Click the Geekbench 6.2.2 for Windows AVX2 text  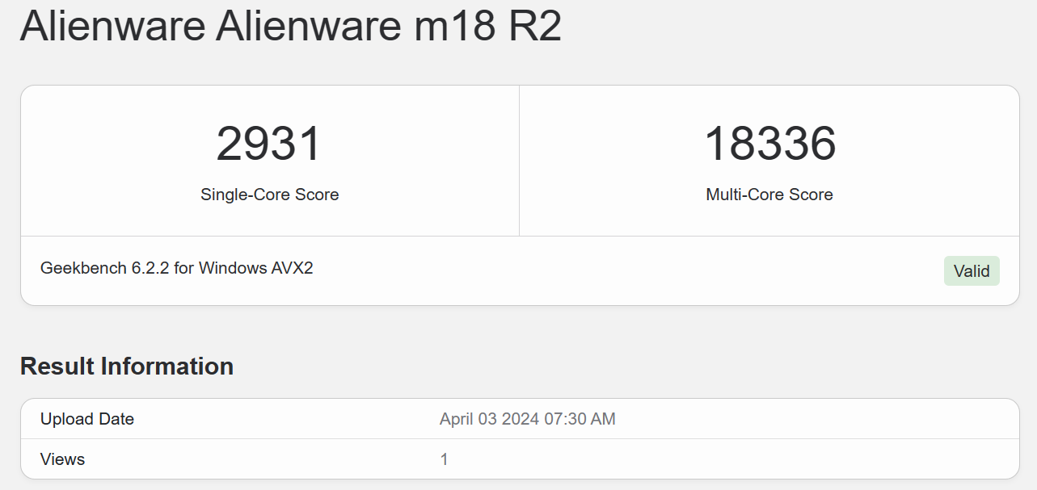click(176, 268)
